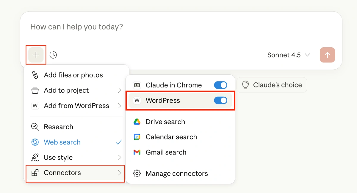
Task: Select Calendar search connector
Action: coord(180,137)
